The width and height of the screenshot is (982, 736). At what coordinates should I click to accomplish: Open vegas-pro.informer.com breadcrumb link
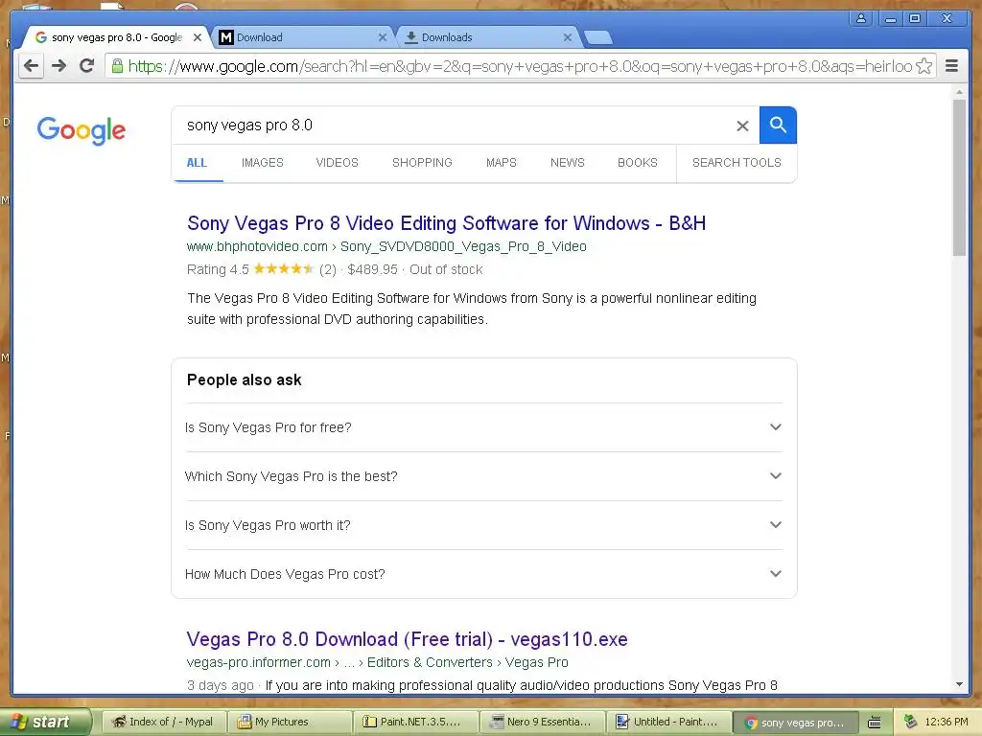(x=377, y=662)
